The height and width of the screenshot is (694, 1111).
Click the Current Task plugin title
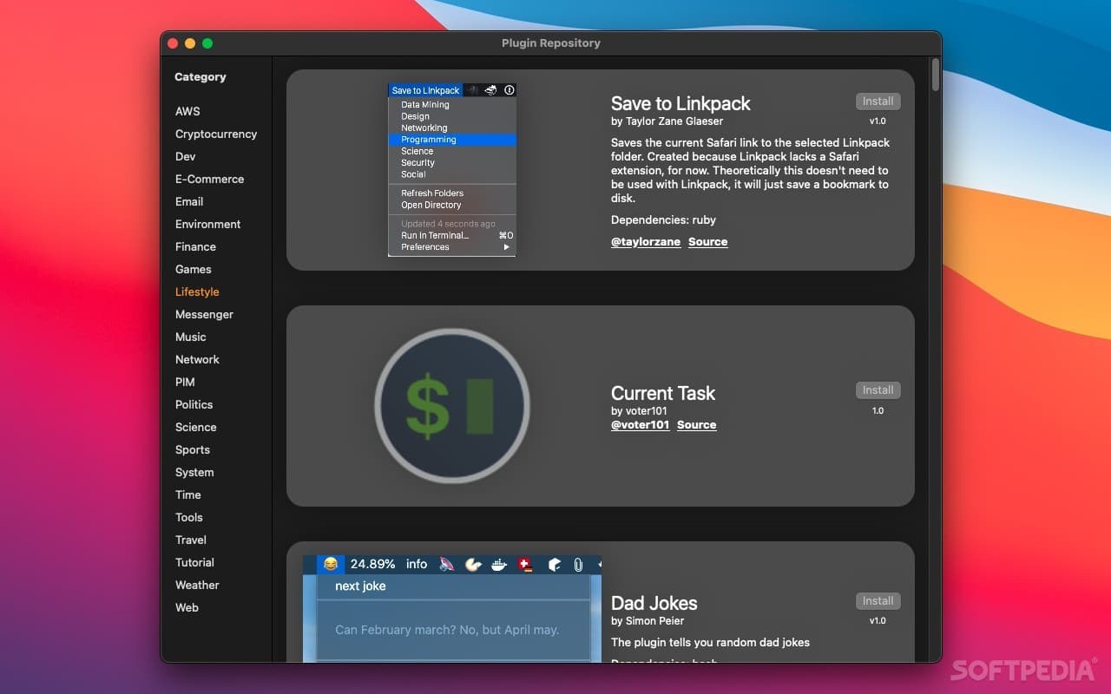click(x=663, y=393)
